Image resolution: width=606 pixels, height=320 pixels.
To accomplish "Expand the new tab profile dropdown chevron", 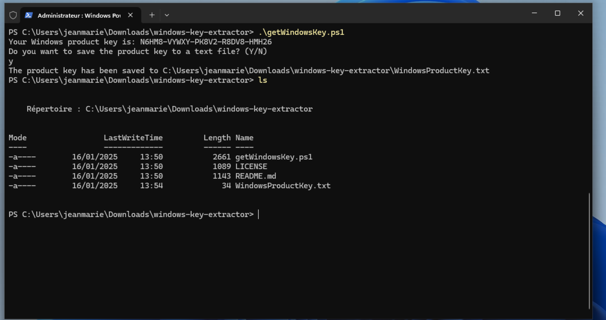I will coord(167,15).
